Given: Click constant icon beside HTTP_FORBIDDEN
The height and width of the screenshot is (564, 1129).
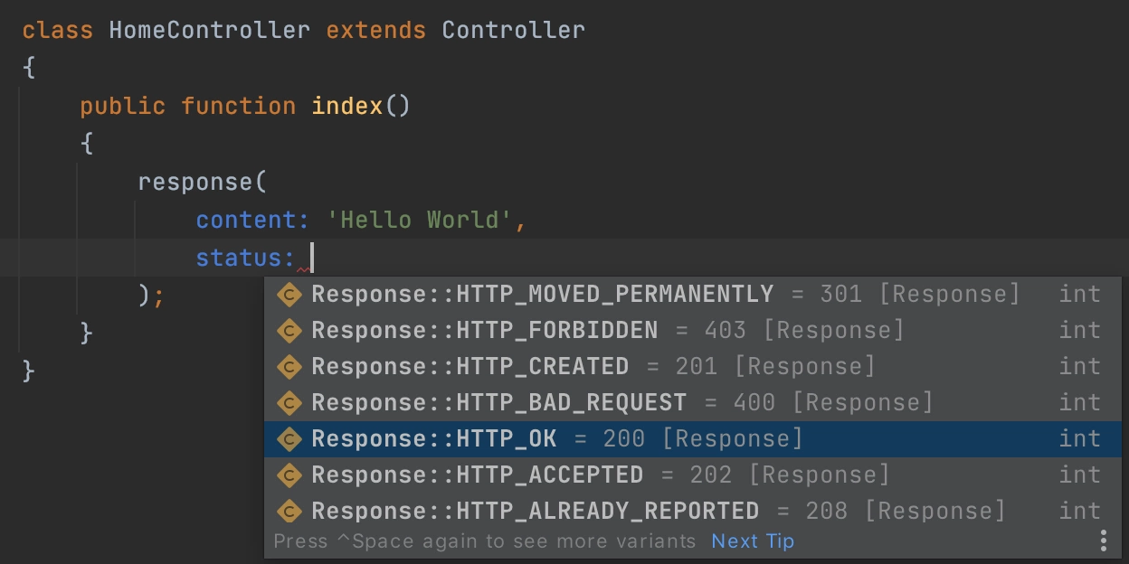Looking at the screenshot, I should click(289, 331).
